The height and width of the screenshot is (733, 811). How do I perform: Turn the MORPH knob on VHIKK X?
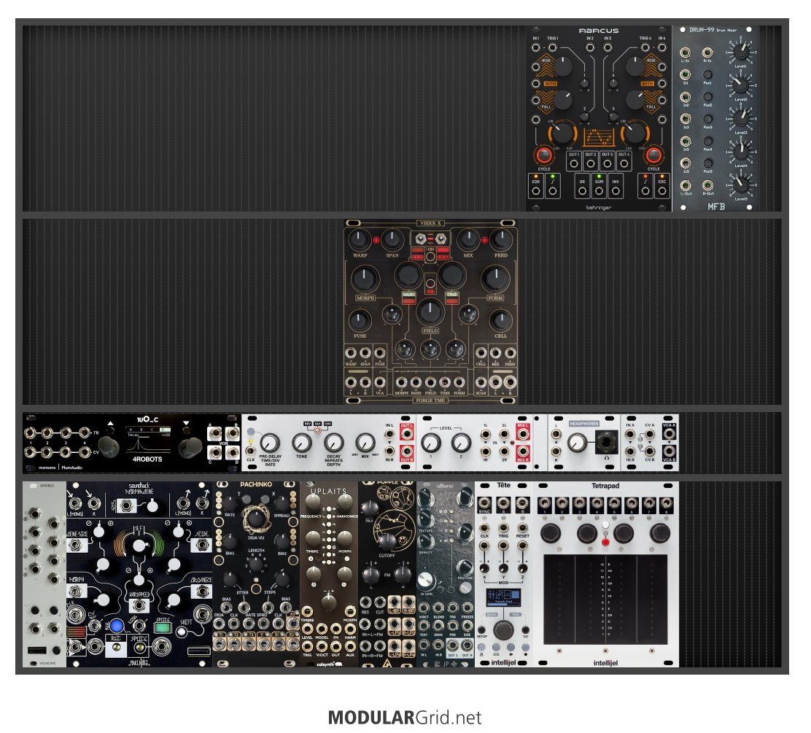[365, 279]
